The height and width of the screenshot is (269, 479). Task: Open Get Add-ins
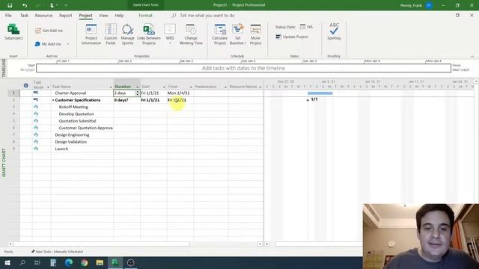click(49, 31)
